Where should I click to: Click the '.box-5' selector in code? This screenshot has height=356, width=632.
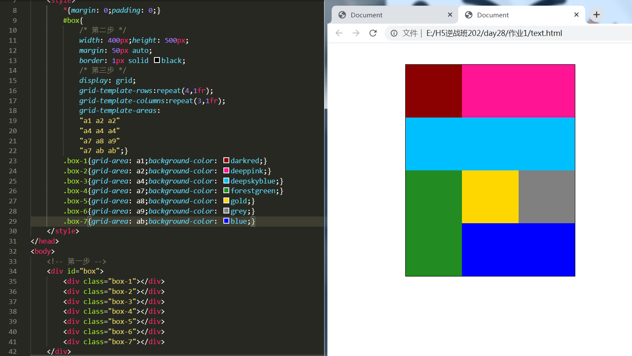coord(75,201)
